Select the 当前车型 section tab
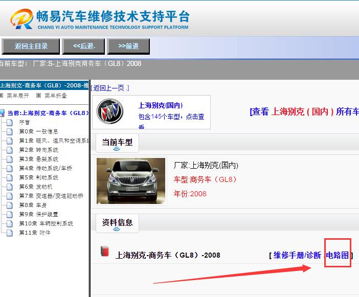Viewport: 359px width, 297px height. click(x=117, y=143)
